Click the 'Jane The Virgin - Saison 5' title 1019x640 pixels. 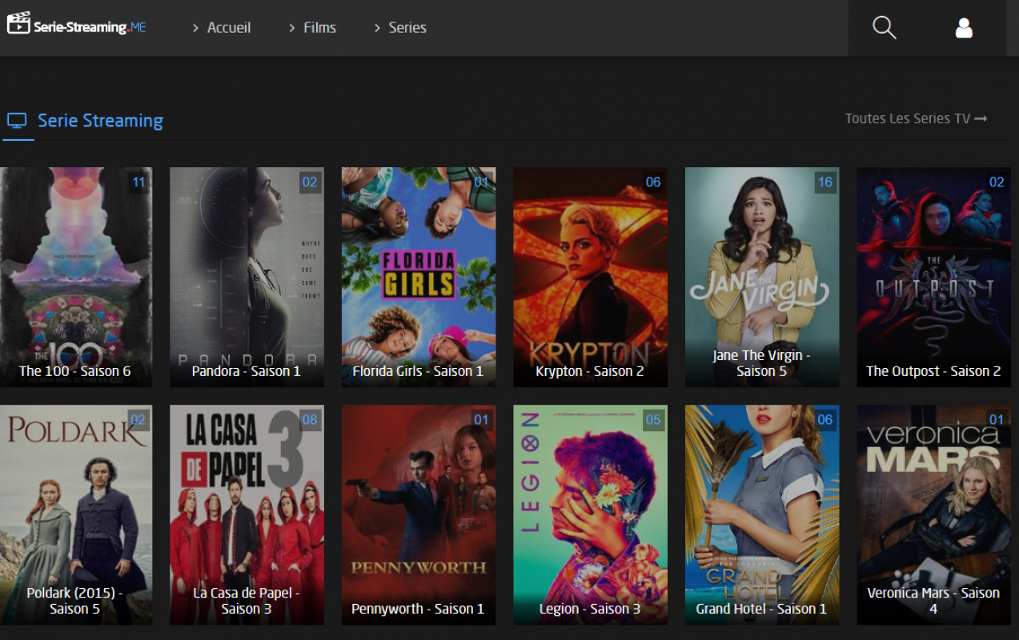click(x=762, y=363)
